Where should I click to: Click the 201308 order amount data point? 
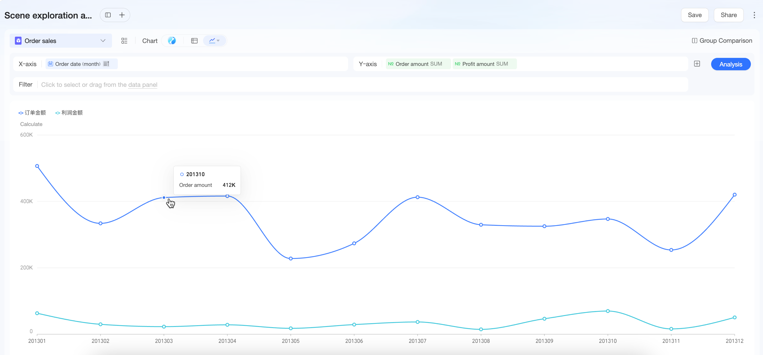(481, 225)
